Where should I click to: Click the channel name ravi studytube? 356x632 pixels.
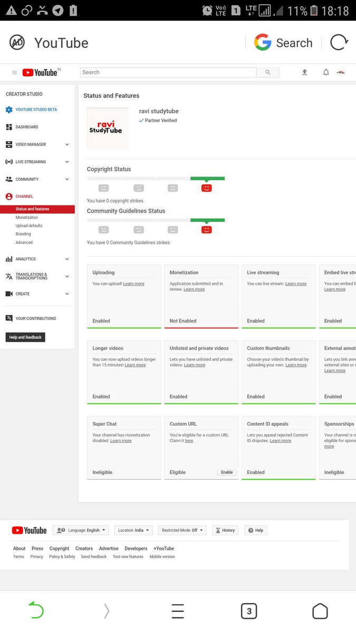158,111
